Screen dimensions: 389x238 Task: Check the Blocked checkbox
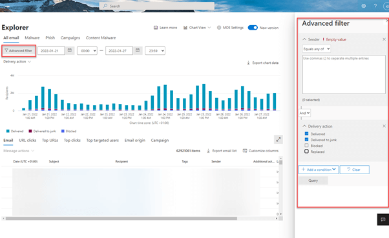coord(307,146)
